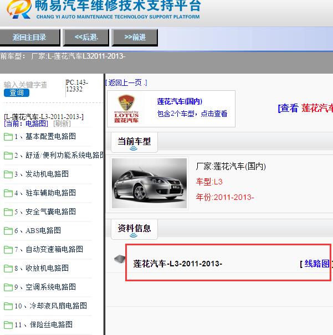Open folder icon beside 空调系统电路图

click(x=8, y=287)
